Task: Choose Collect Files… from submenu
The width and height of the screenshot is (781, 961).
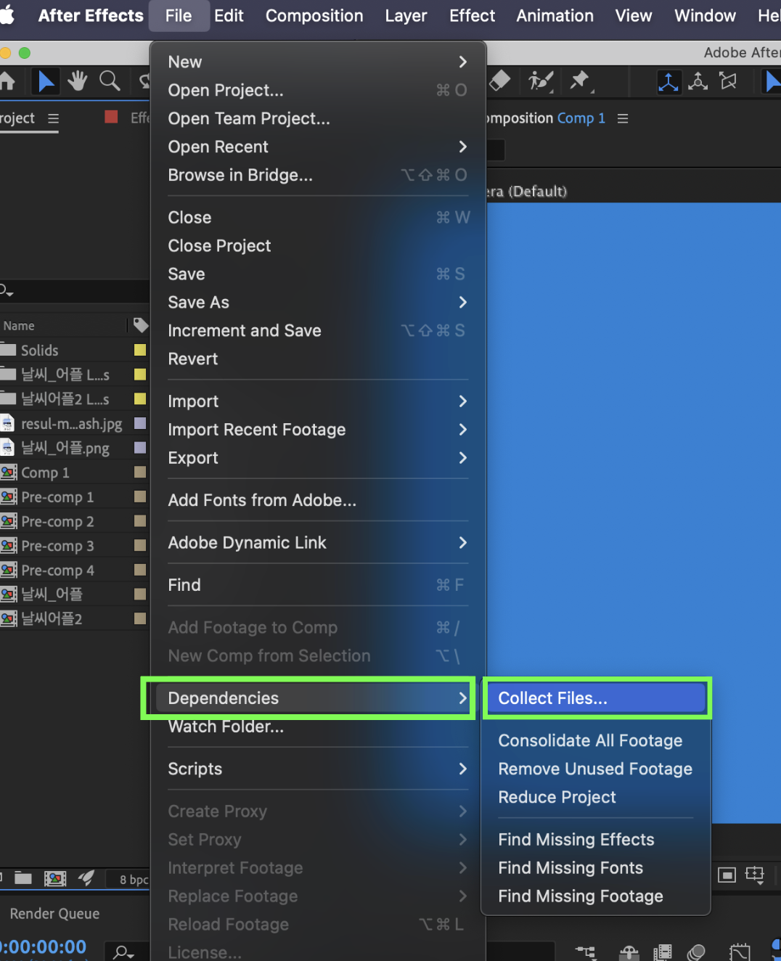Action: [595, 698]
